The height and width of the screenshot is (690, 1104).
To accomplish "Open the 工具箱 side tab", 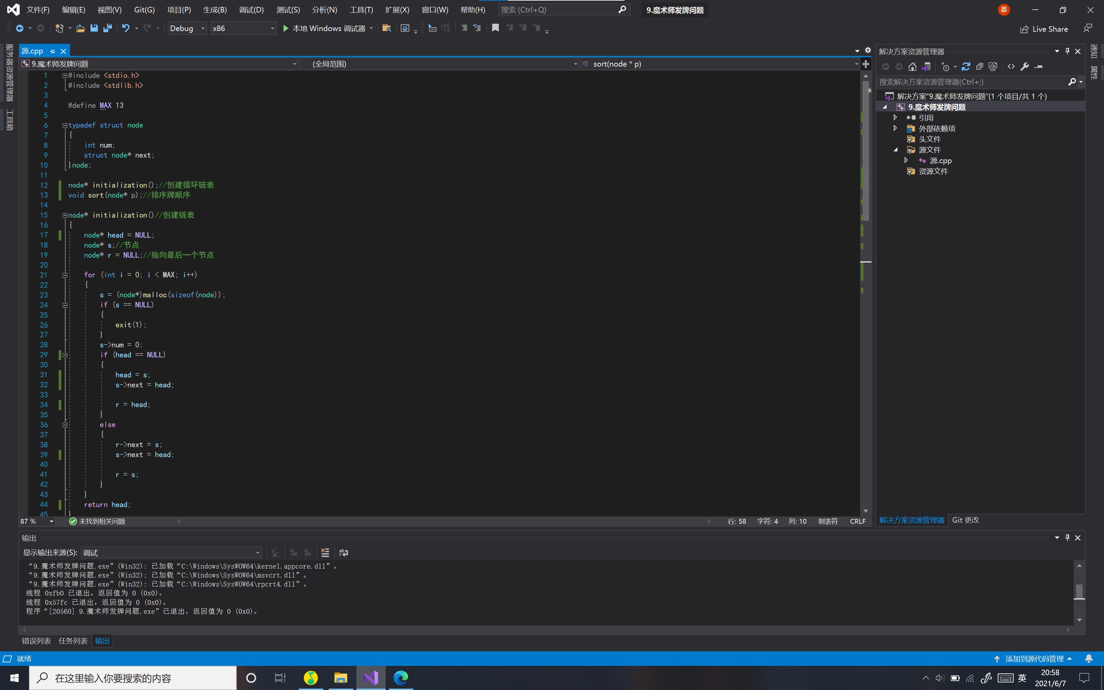I will pyautogui.click(x=9, y=120).
